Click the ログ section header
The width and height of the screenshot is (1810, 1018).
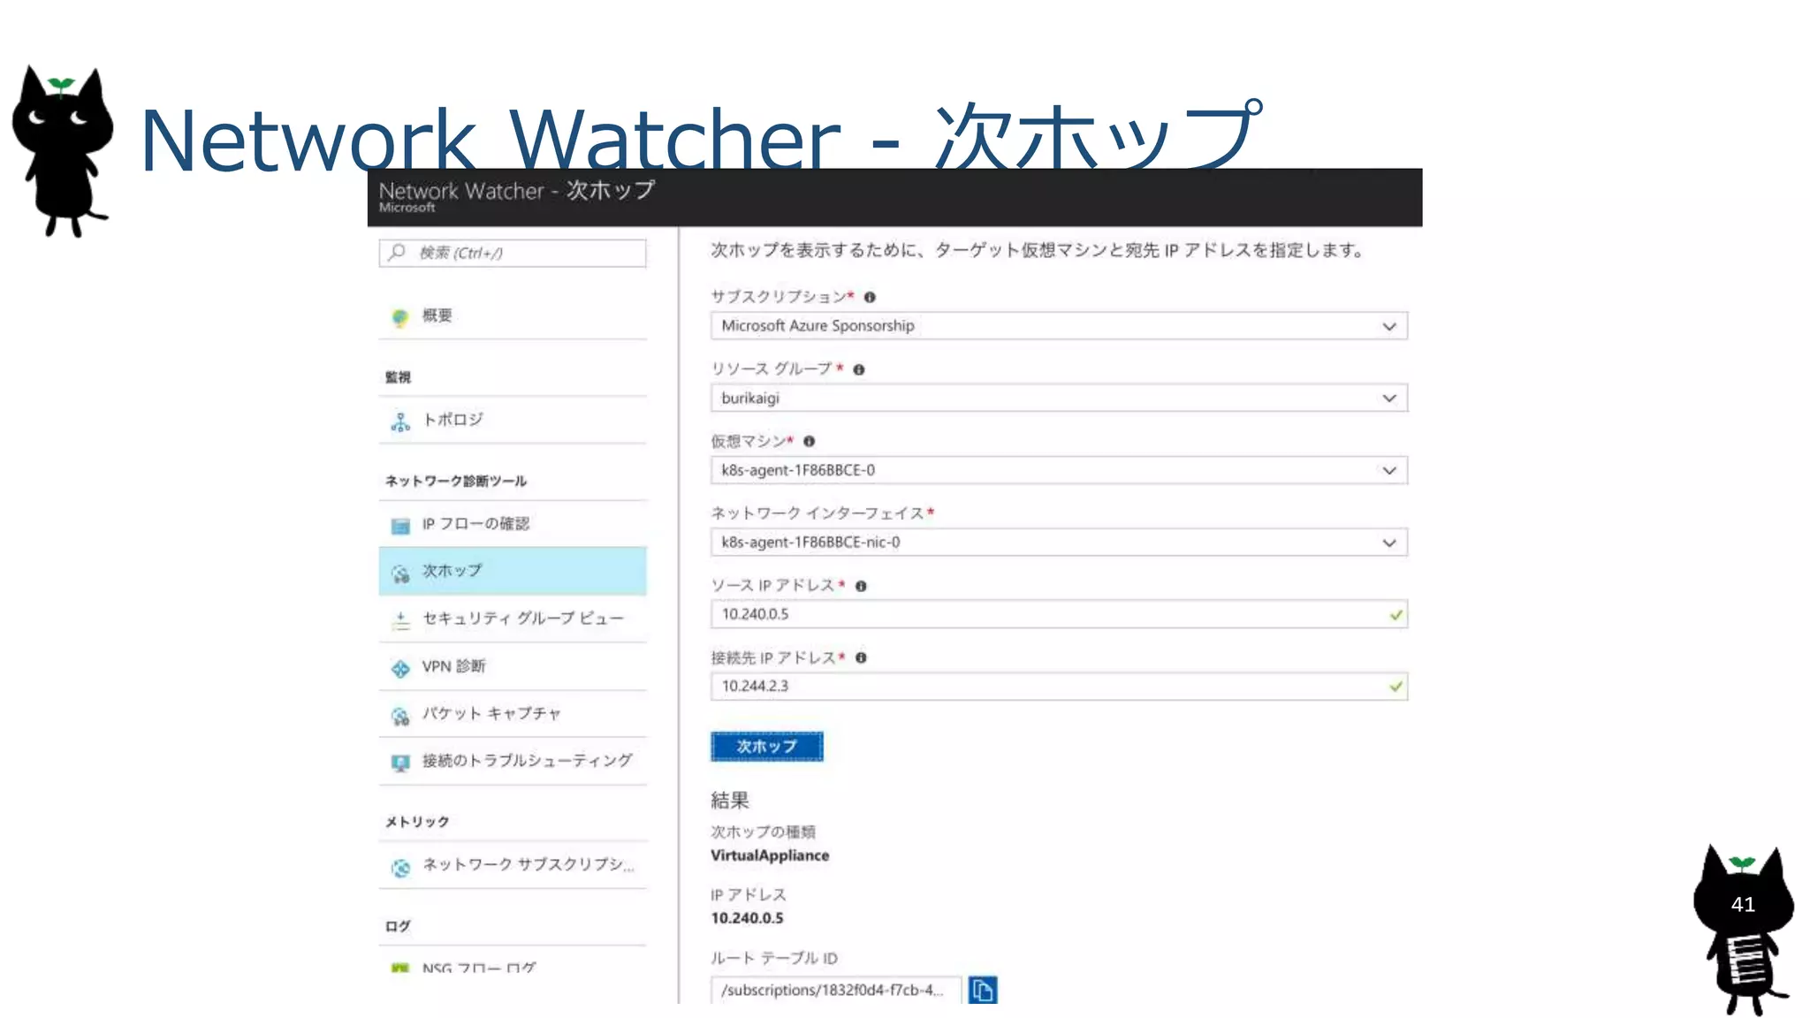point(398,926)
